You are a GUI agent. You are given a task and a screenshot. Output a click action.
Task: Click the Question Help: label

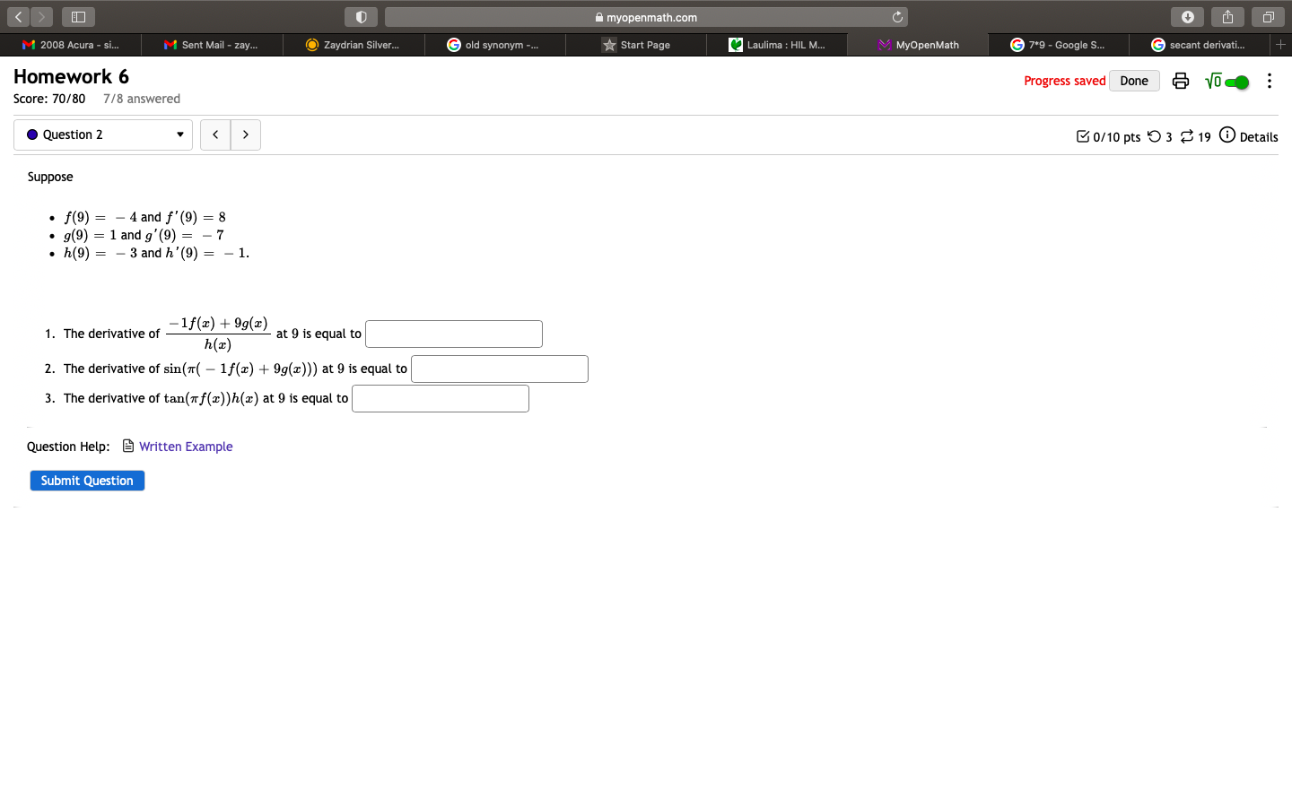(68, 447)
